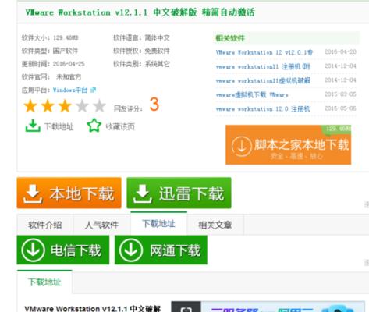Click the green 迅雷下载 button text

(191, 193)
